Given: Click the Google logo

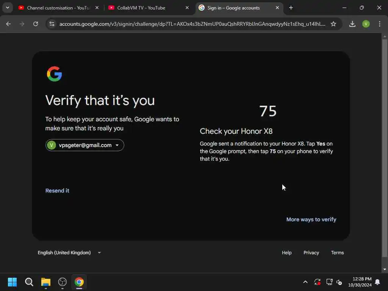Looking at the screenshot, I should [55, 74].
